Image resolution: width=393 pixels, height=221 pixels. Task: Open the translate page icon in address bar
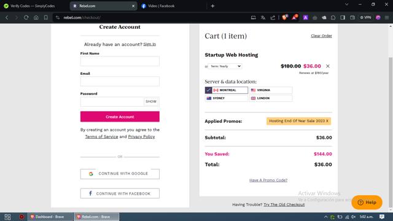[x=263, y=18]
